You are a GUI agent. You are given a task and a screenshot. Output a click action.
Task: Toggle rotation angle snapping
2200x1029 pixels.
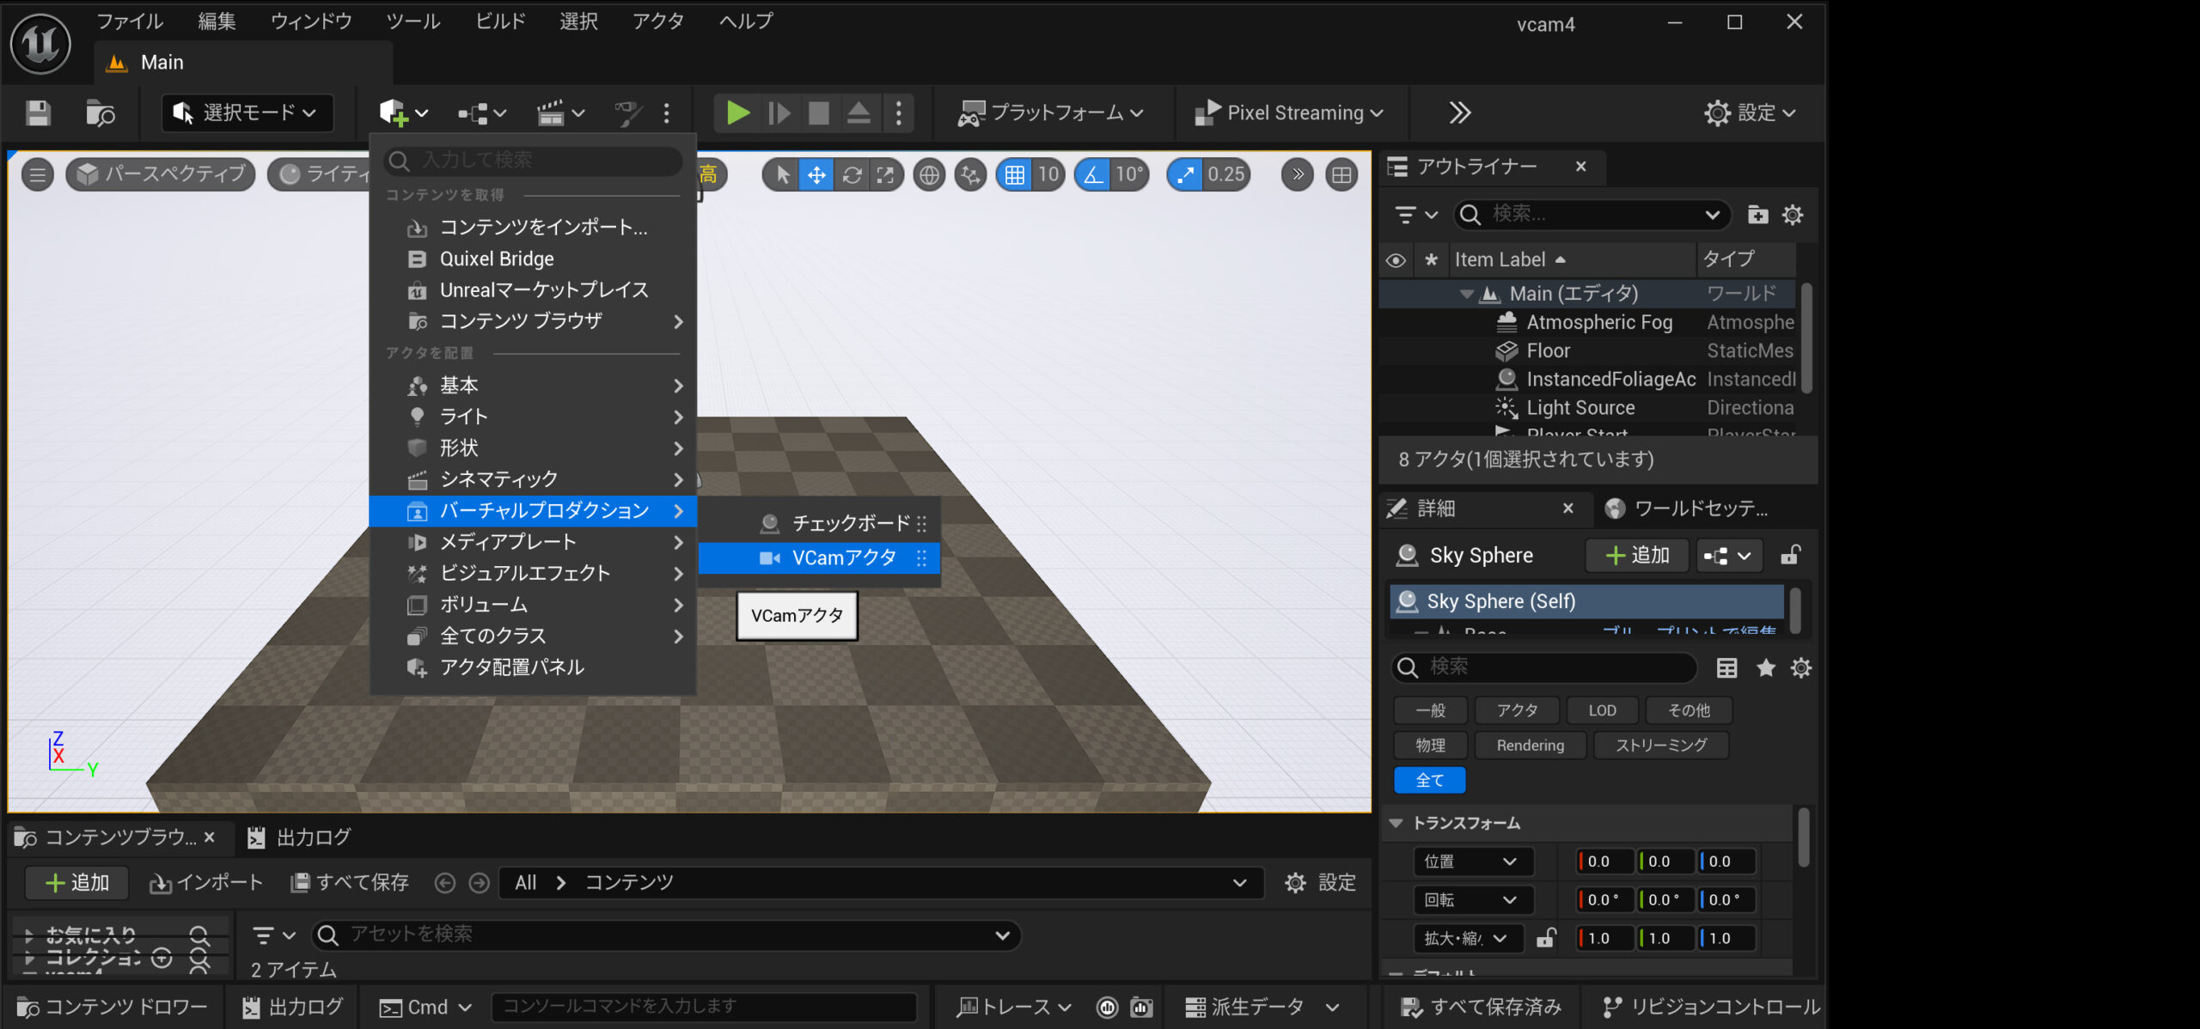tap(1093, 175)
